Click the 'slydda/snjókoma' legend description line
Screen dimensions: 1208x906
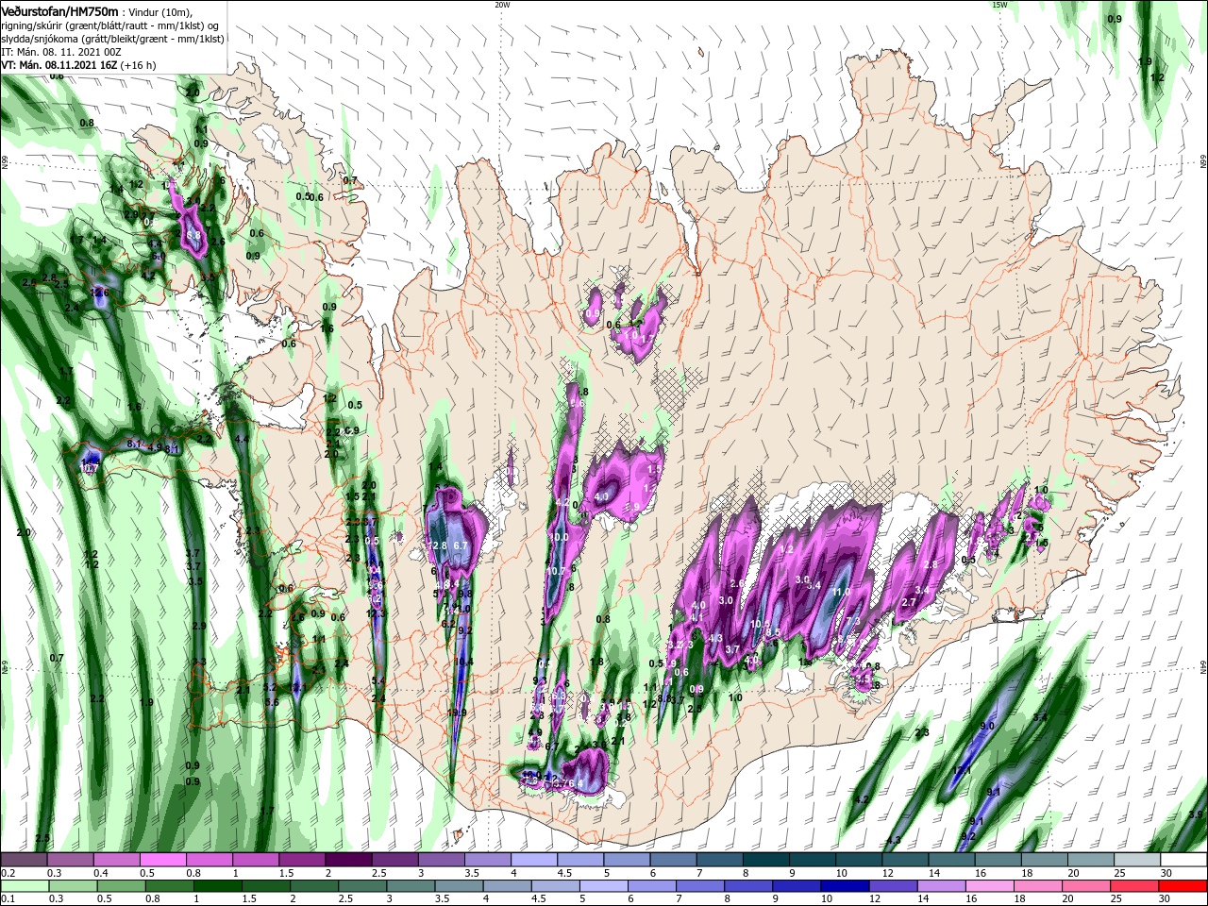[112, 39]
